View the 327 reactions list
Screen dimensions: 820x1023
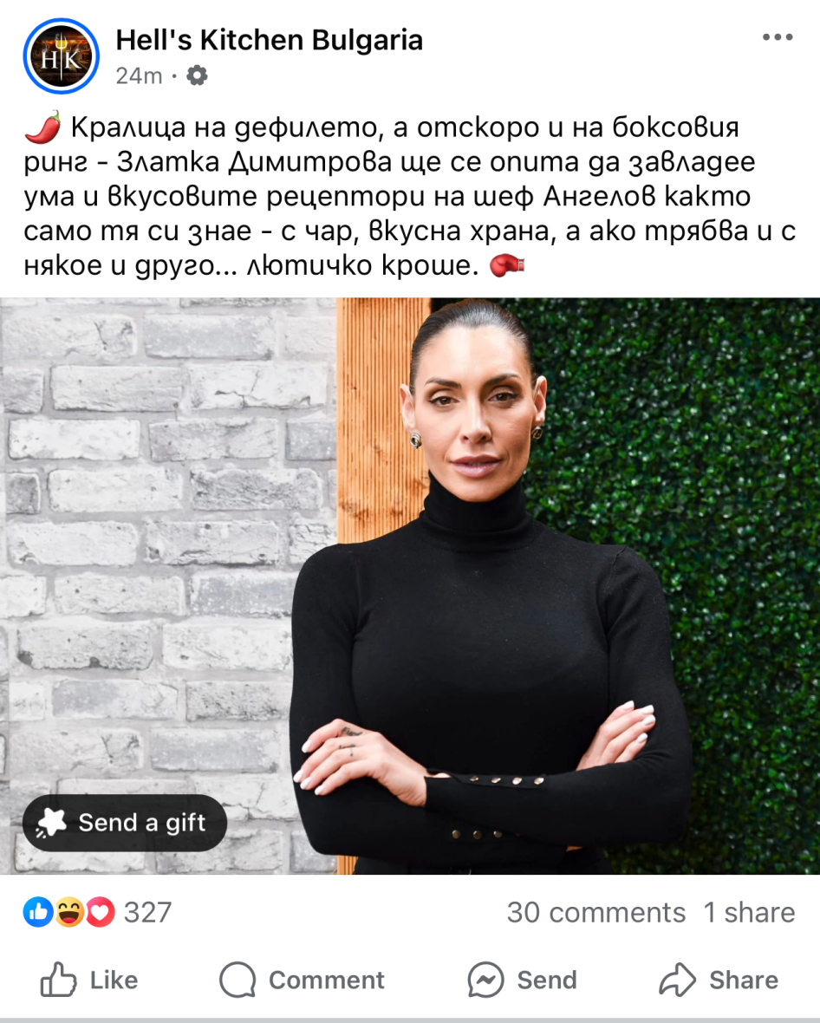coord(148,912)
